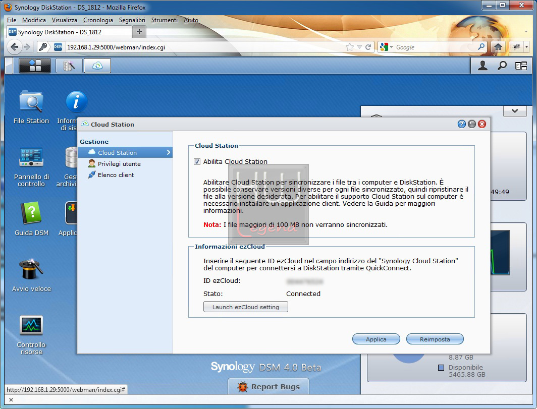Open the Strumenti menu
This screenshot has width=537, height=409.
(x=165, y=20)
